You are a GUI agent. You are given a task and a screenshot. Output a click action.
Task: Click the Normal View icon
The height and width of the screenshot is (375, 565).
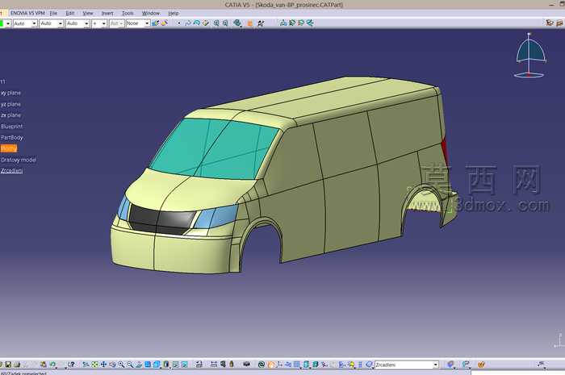pyautogui.click(x=139, y=365)
